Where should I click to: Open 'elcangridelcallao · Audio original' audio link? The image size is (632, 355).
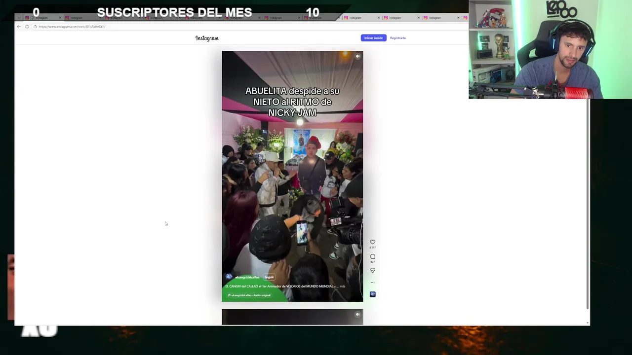click(249, 295)
